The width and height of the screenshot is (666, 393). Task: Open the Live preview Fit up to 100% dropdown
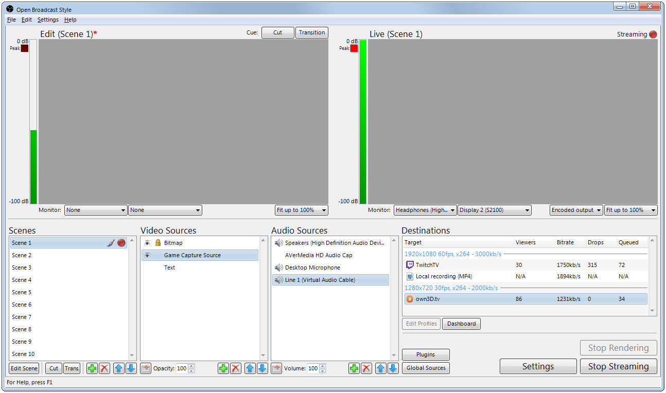point(631,210)
